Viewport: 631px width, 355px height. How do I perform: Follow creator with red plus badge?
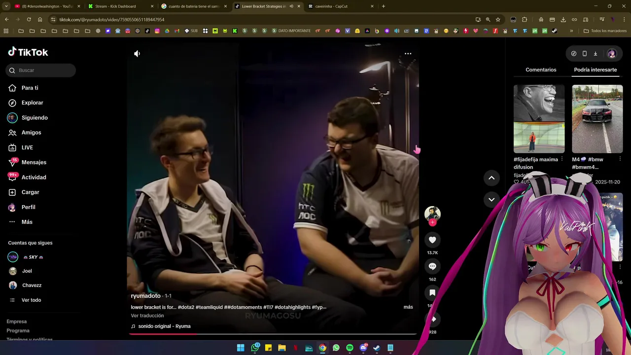432,222
